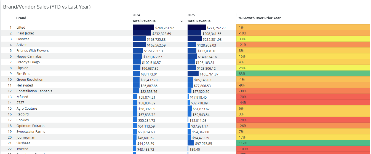371x154 pixels.
Task: Click the -21% growth cell
Action: click(303, 45)
